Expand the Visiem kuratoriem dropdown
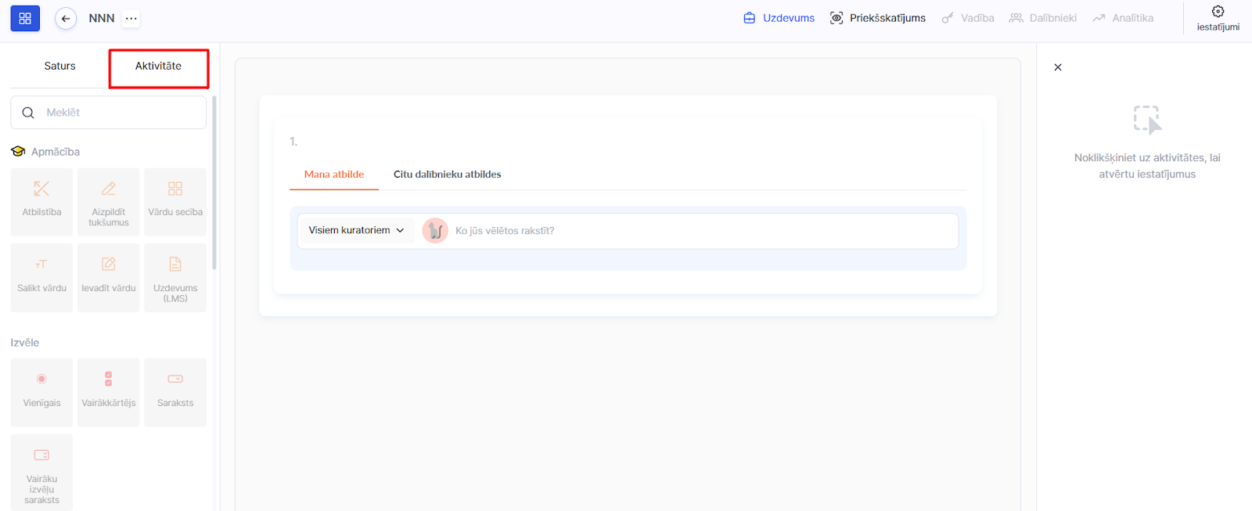This screenshot has height=511, width=1252. 356,230
